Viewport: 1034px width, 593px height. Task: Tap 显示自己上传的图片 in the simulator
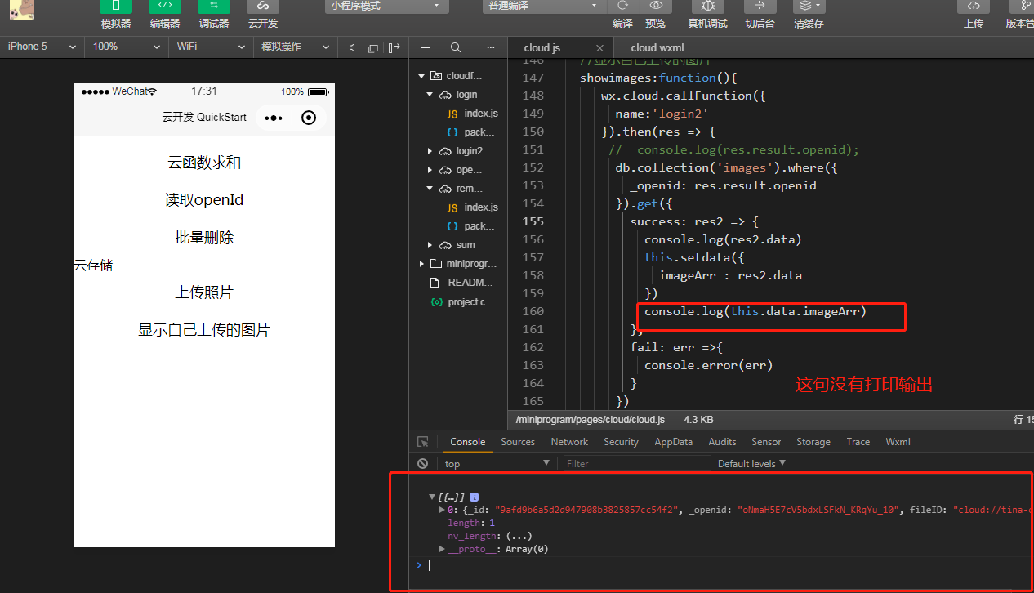[x=204, y=330]
